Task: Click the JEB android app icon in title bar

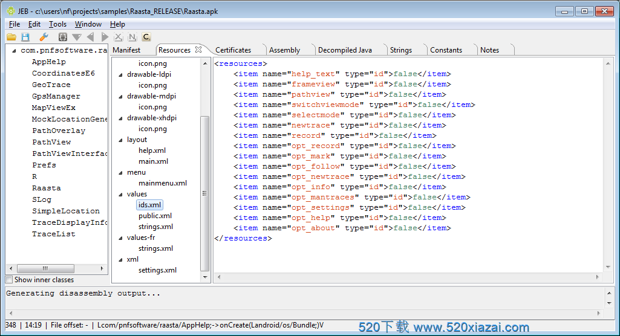Action: [11, 11]
